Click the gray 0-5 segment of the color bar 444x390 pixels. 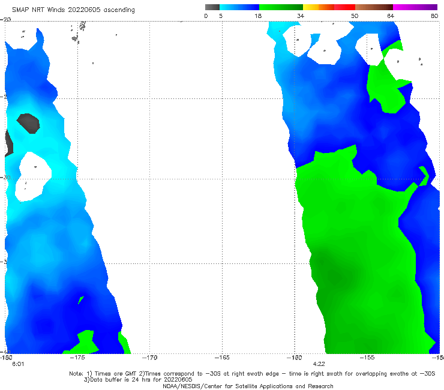(x=212, y=7)
